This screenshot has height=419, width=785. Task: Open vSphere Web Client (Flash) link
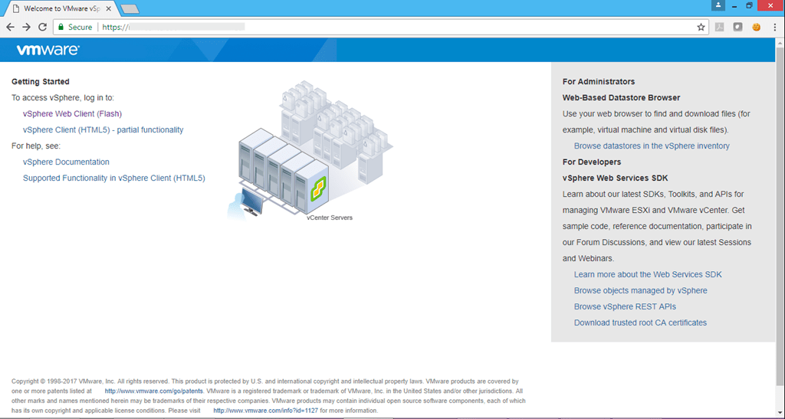(x=72, y=114)
